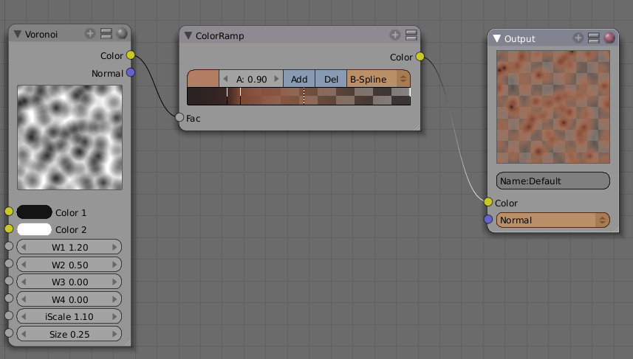The image size is (633, 359).
Task: Open the Color 2 white swatch
Action: (34, 229)
